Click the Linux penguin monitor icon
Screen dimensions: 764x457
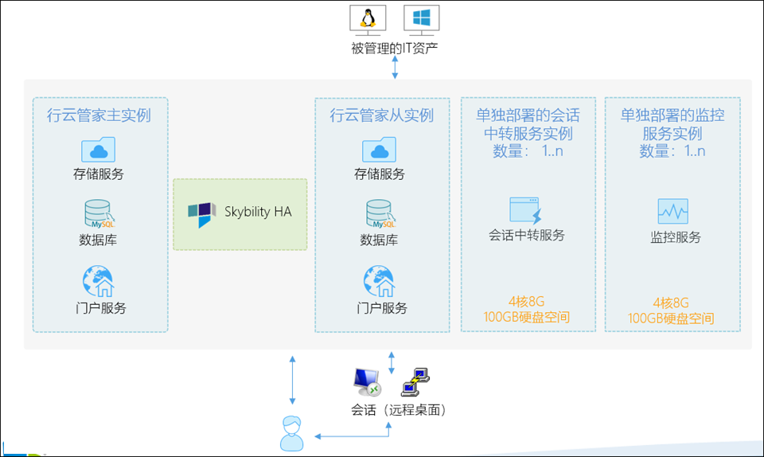368,21
